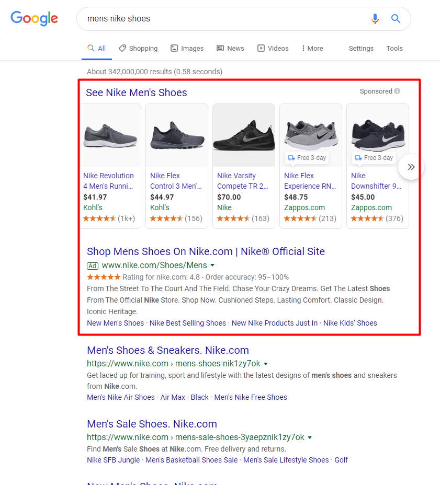Expand dropdown arrow next to www.nike.com/Shoes/Mens
Viewport: 440px width, 485px height.
(212, 265)
